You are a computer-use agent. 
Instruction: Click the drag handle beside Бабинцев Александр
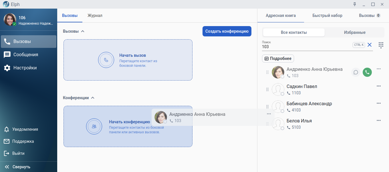pyautogui.click(x=267, y=107)
